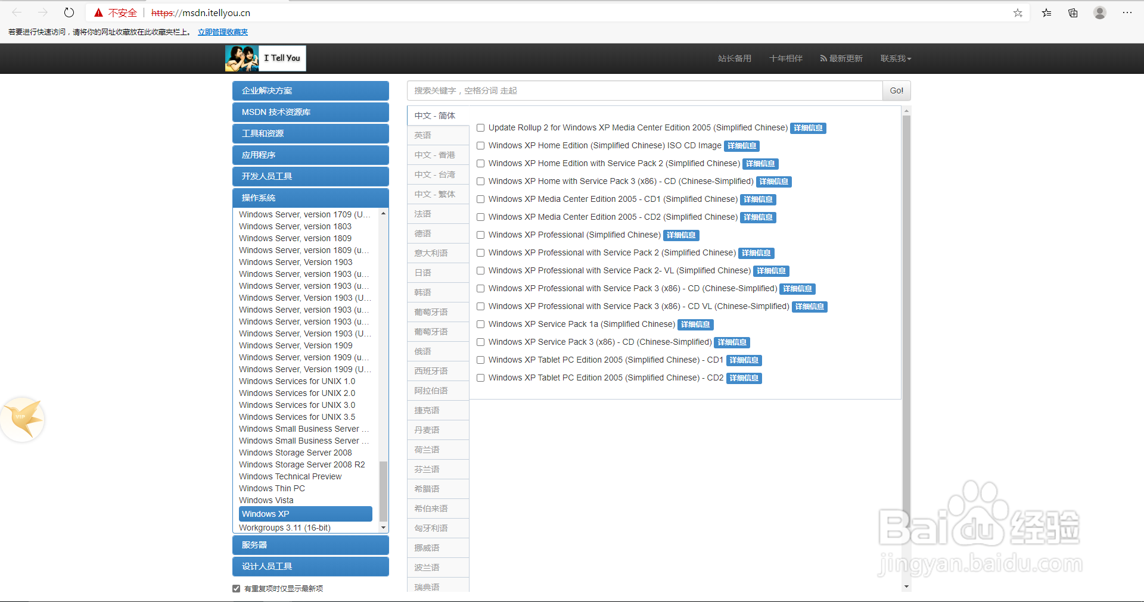Check XP Professional Service Pack 2- VL
The height and width of the screenshot is (602, 1144).
click(x=480, y=271)
